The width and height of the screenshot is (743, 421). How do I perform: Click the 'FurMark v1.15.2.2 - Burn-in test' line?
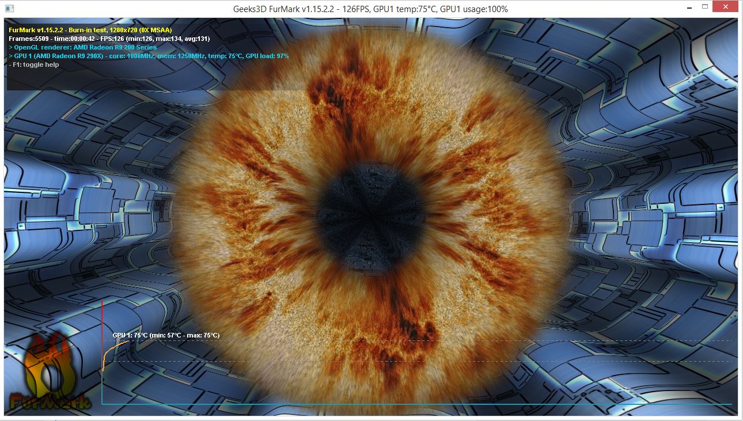click(x=90, y=30)
